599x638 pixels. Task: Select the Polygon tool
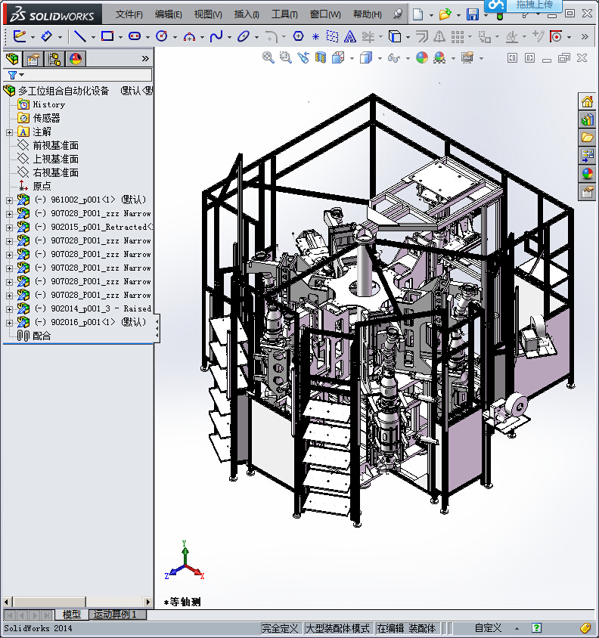tap(298, 36)
